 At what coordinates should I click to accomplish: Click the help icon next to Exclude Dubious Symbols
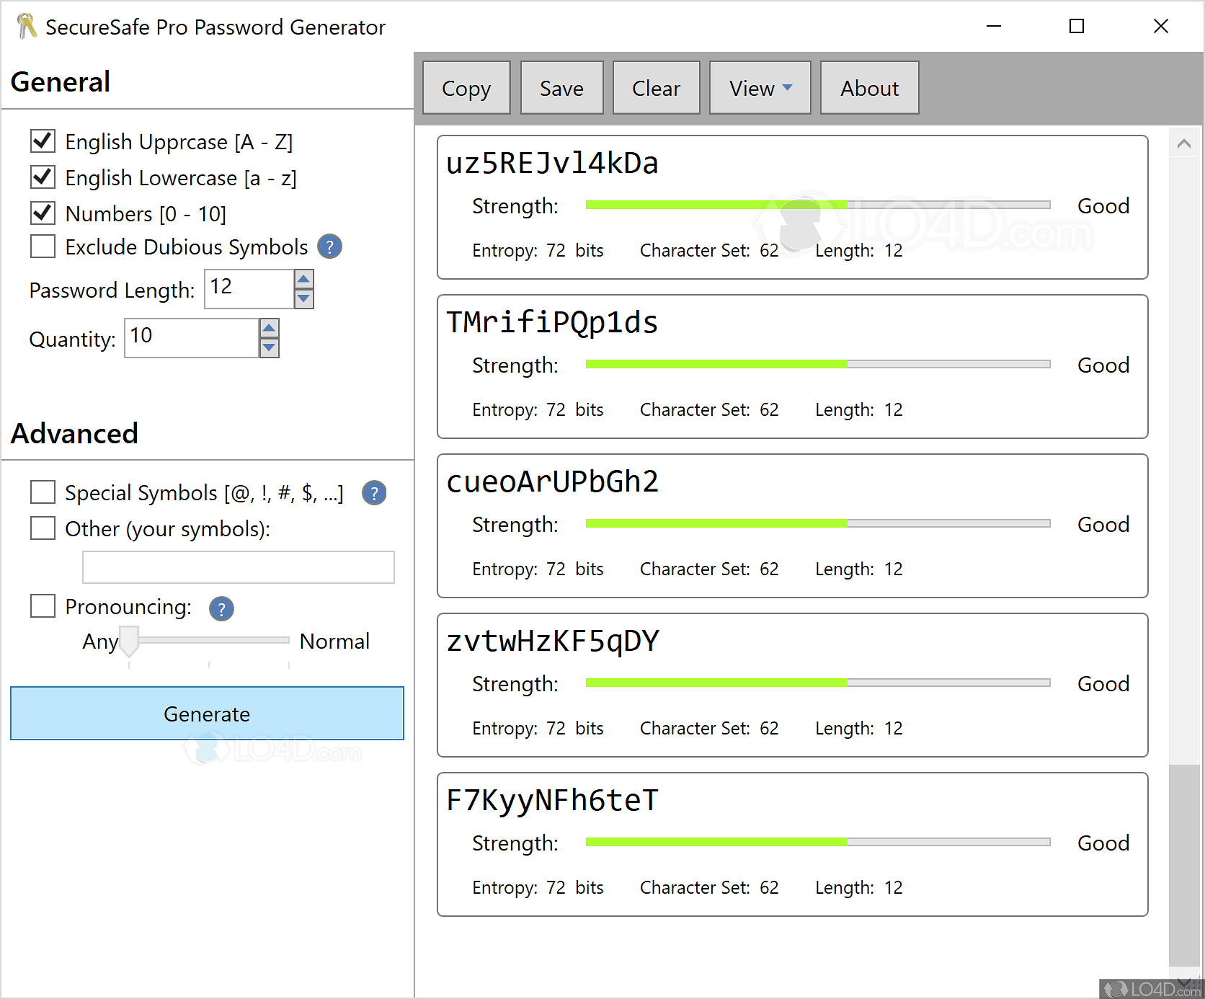coord(329,247)
